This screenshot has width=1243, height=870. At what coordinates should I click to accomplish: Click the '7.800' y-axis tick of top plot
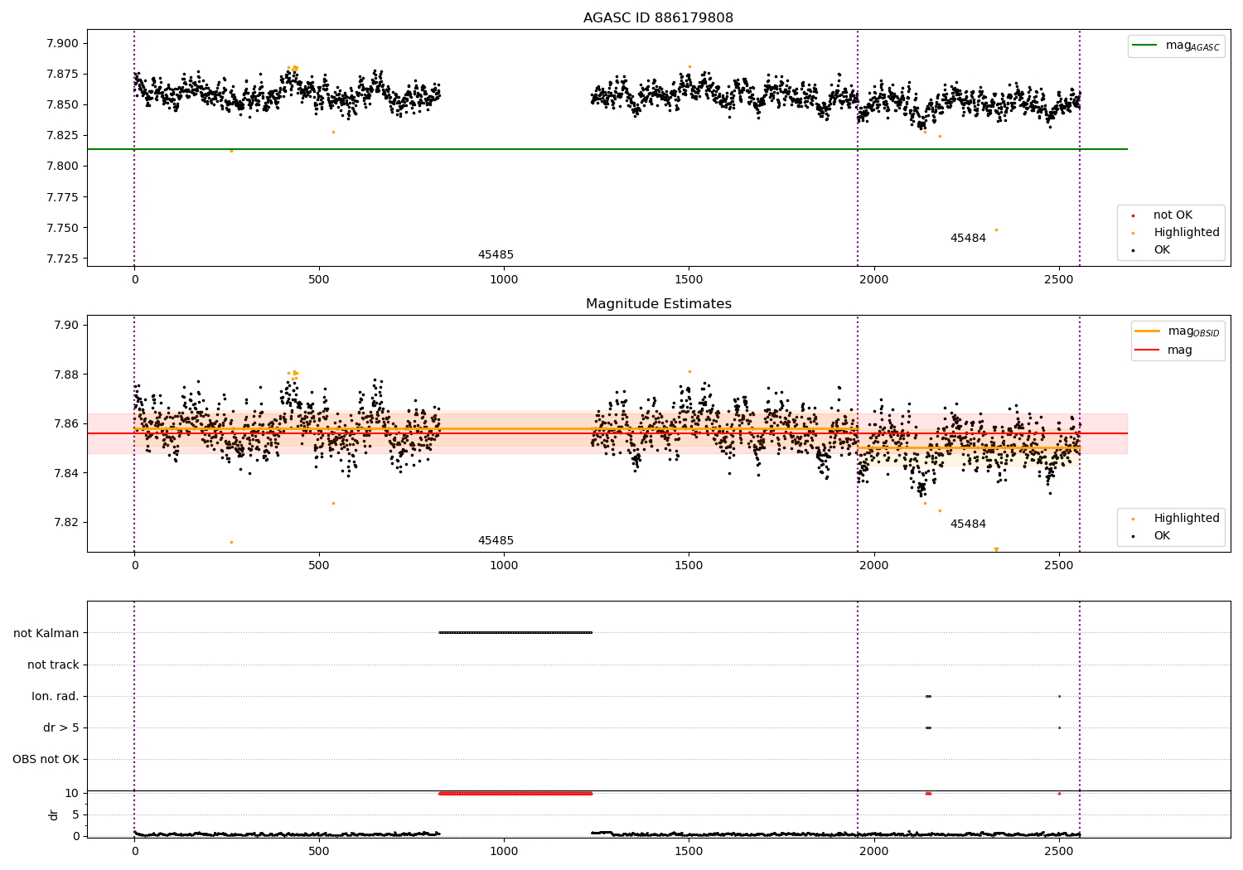[x=62, y=166]
